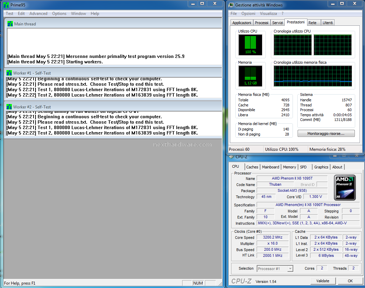This screenshot has width=365, height=288.
Task: Open the ? help menu in Task Manager
Action: pyautogui.click(x=282, y=14)
